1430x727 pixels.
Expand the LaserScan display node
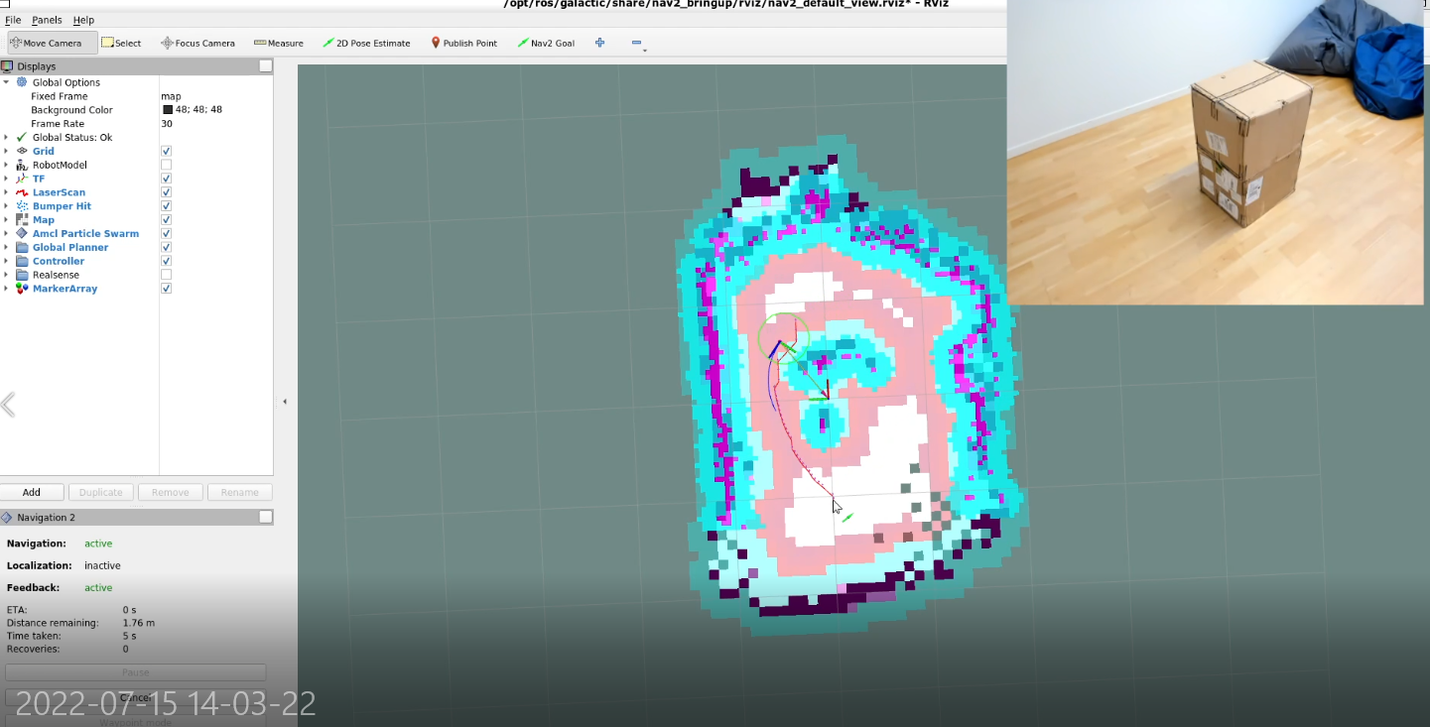coord(6,192)
